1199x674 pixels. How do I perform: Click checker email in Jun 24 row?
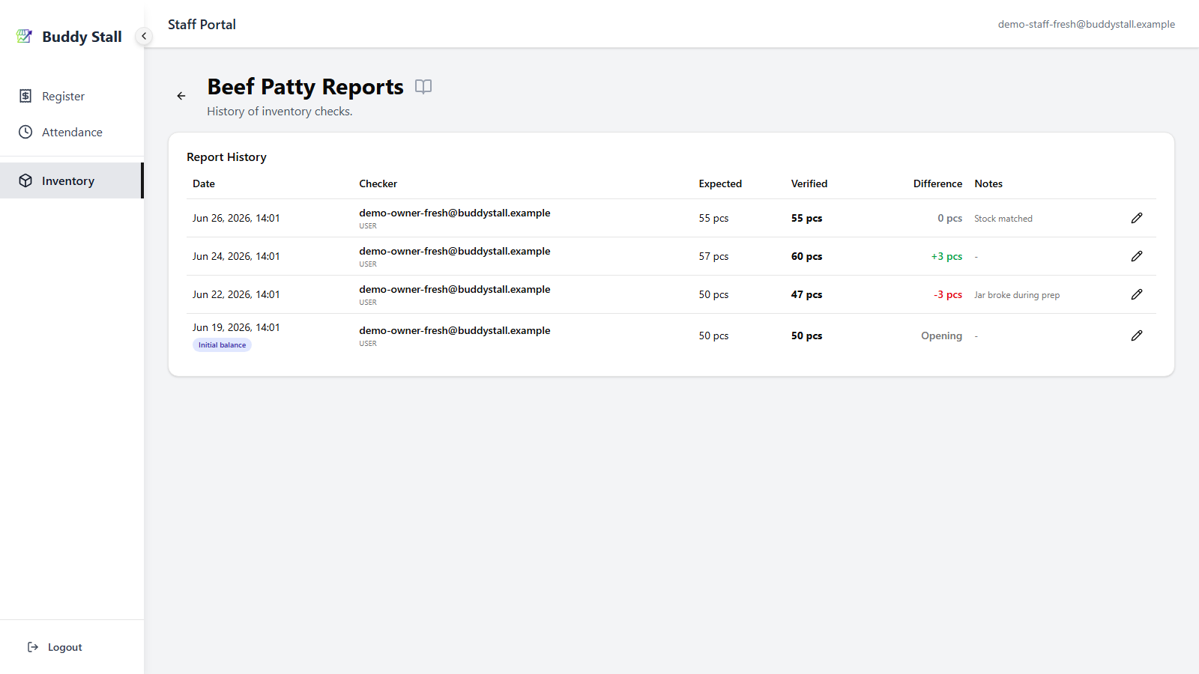tap(454, 251)
